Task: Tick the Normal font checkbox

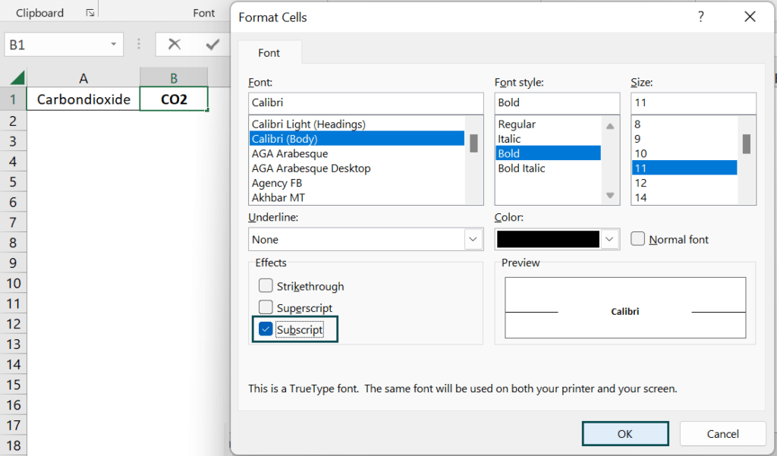Action: [x=637, y=239]
